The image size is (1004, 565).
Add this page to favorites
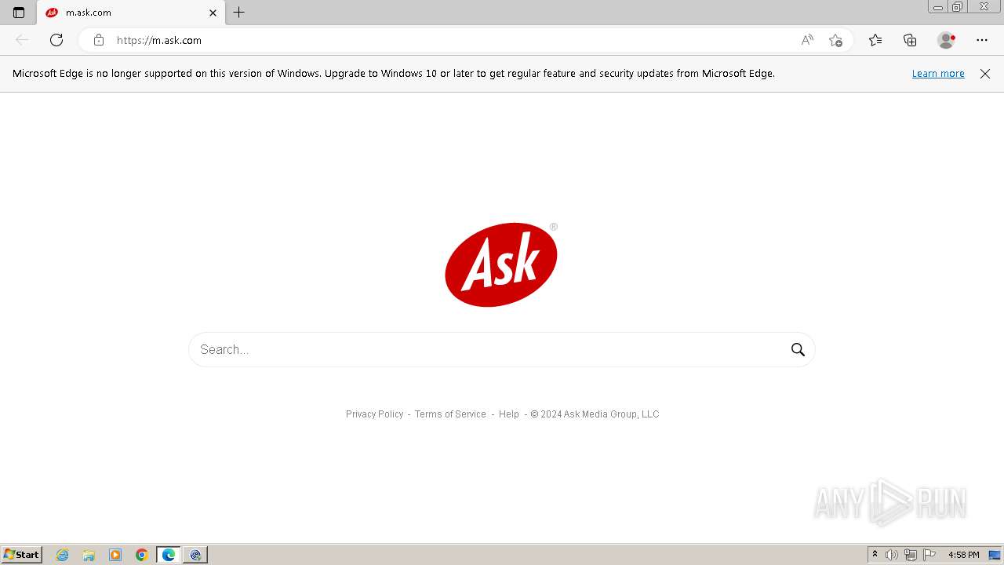[x=835, y=40]
